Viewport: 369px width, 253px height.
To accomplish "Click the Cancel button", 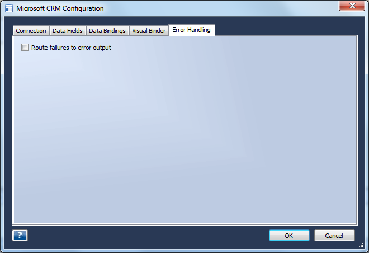I will click(x=334, y=235).
